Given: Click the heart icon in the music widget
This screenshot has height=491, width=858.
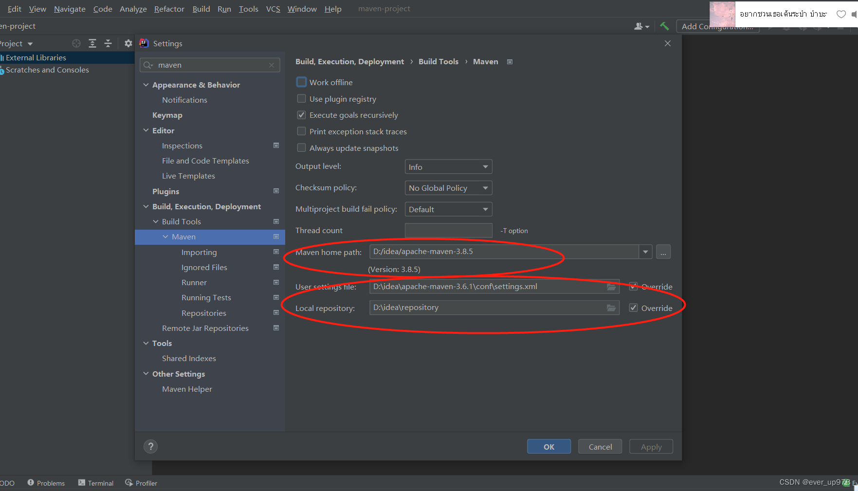Looking at the screenshot, I should click(x=841, y=14).
